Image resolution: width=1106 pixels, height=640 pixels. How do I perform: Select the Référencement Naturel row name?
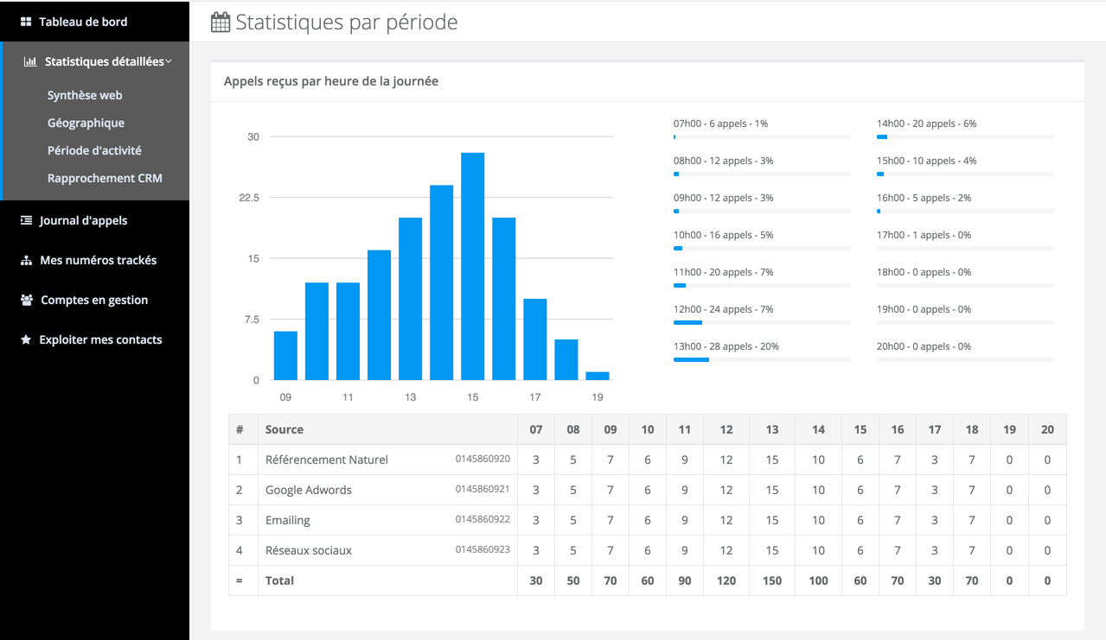(x=327, y=459)
